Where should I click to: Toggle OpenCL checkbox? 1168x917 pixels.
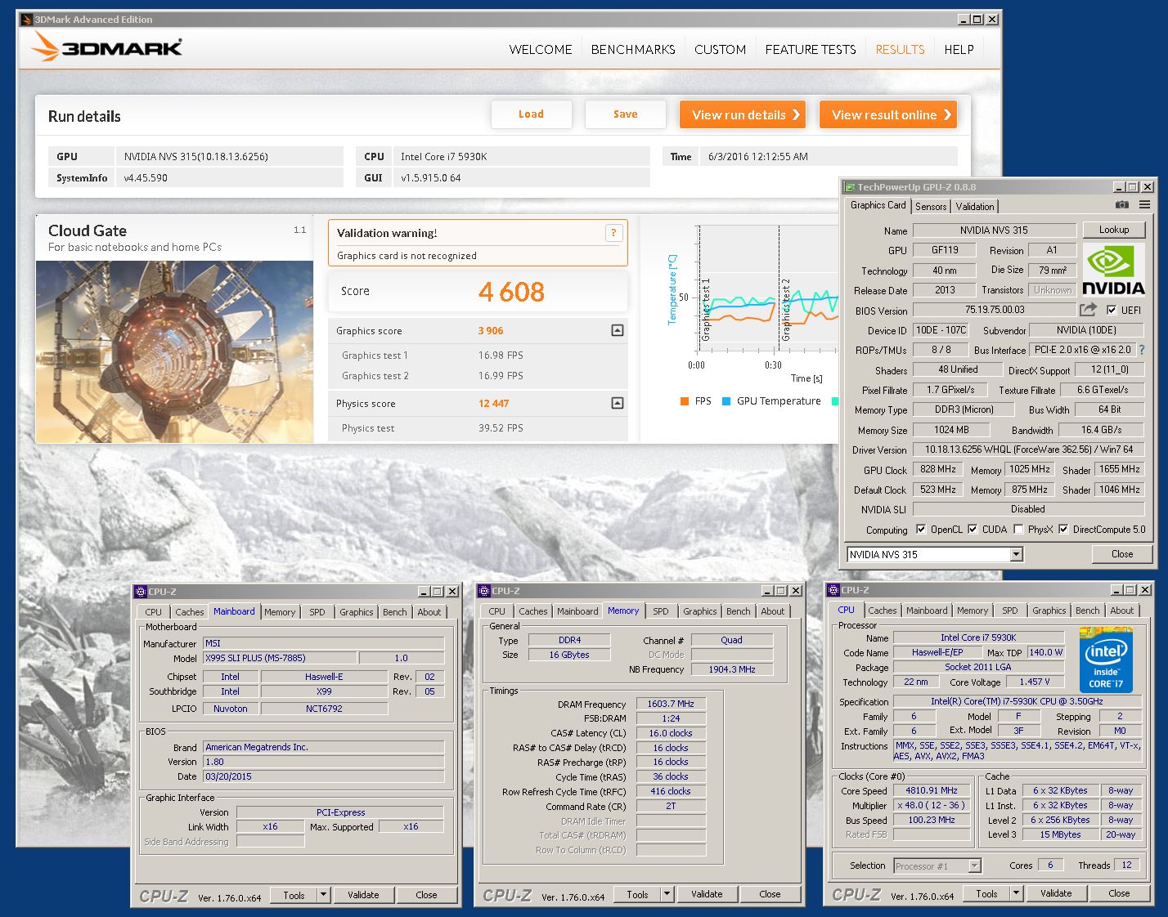tap(921, 529)
